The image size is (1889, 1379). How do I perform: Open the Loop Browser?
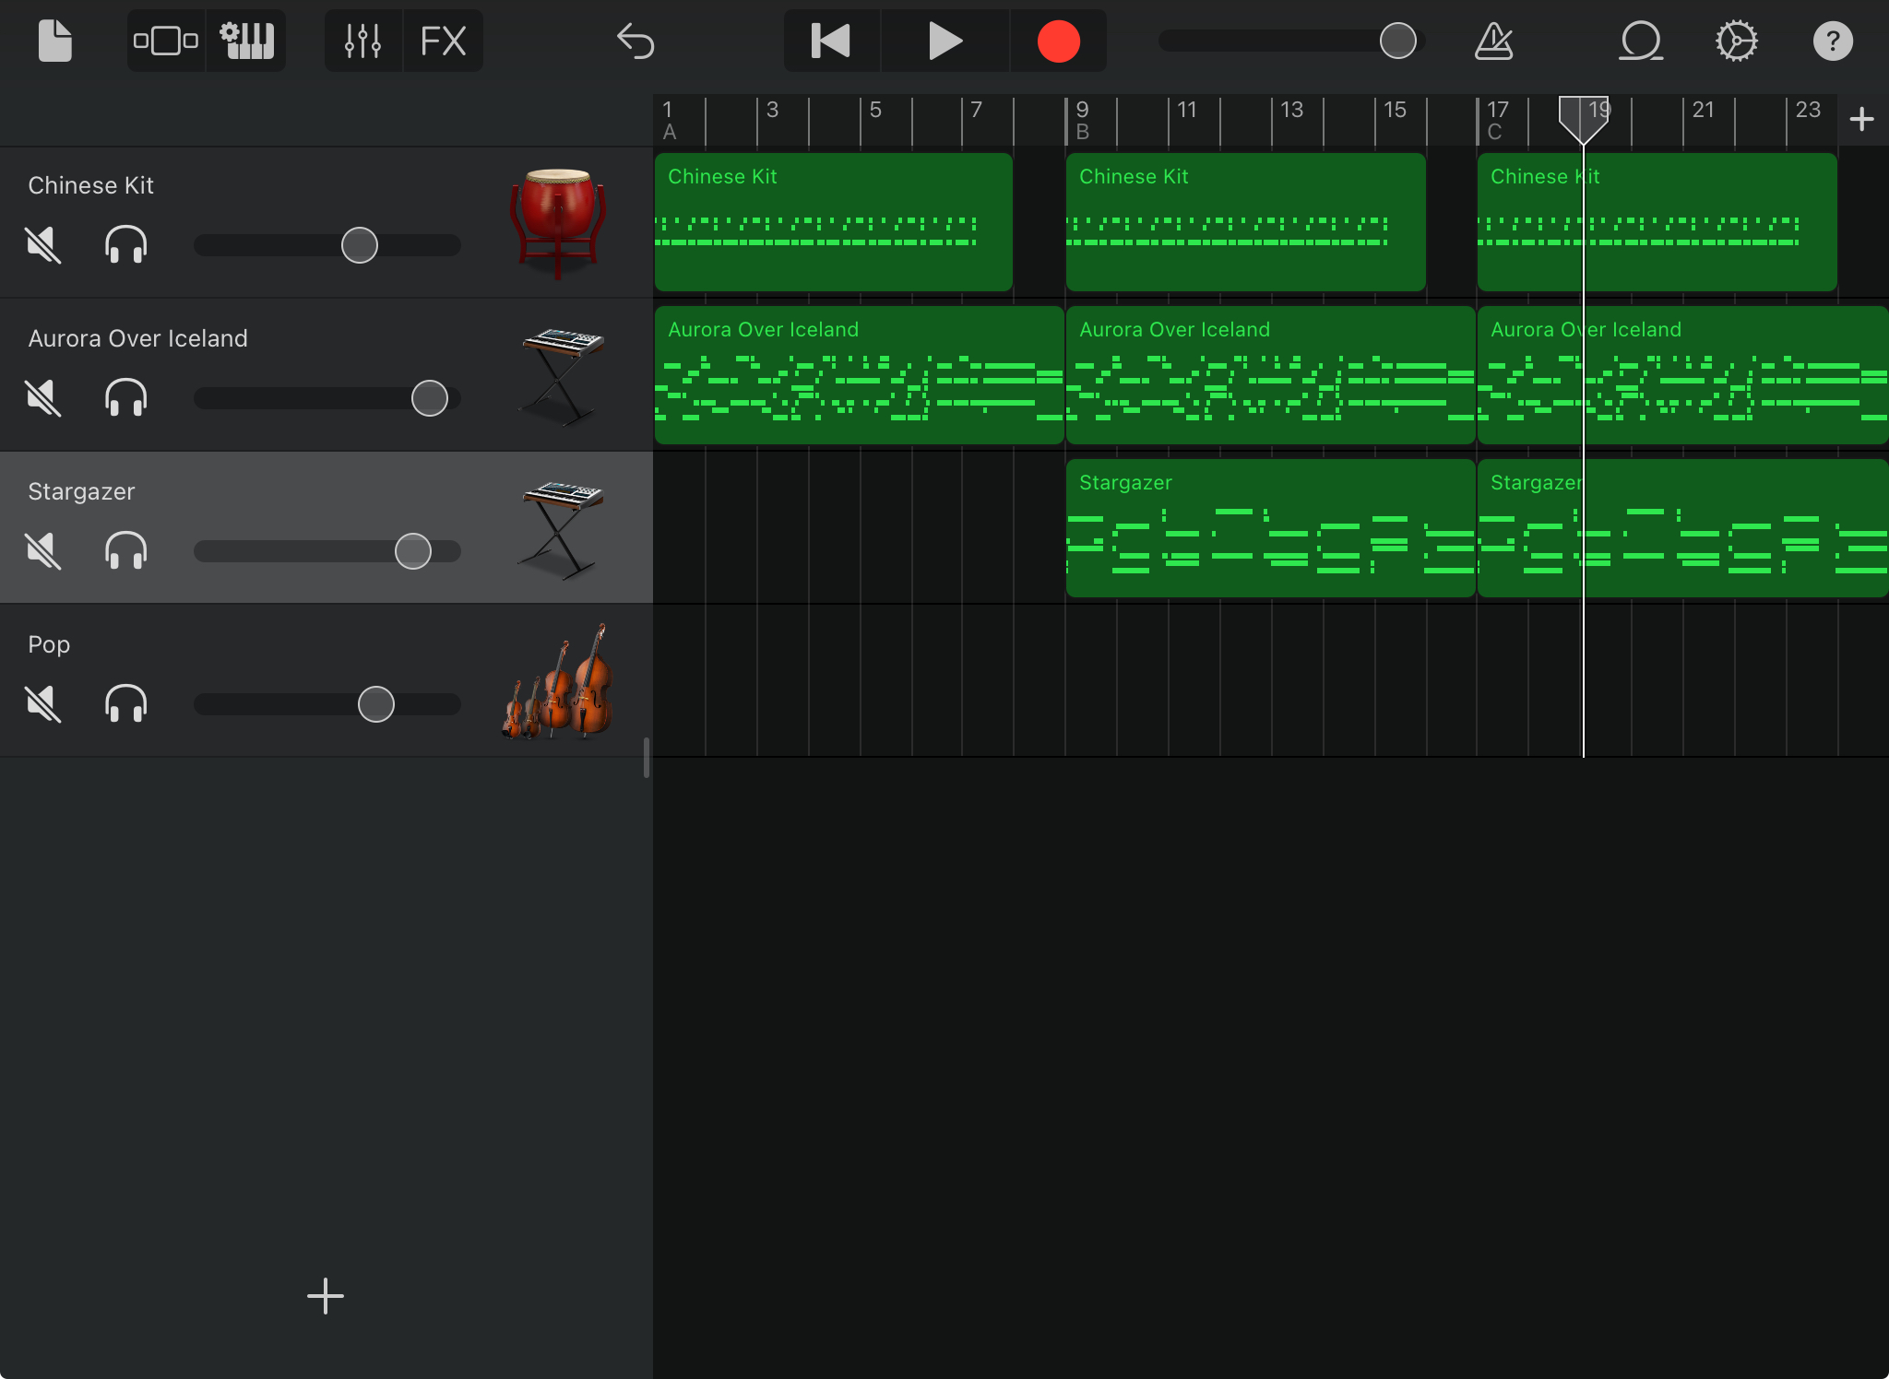click(1643, 41)
